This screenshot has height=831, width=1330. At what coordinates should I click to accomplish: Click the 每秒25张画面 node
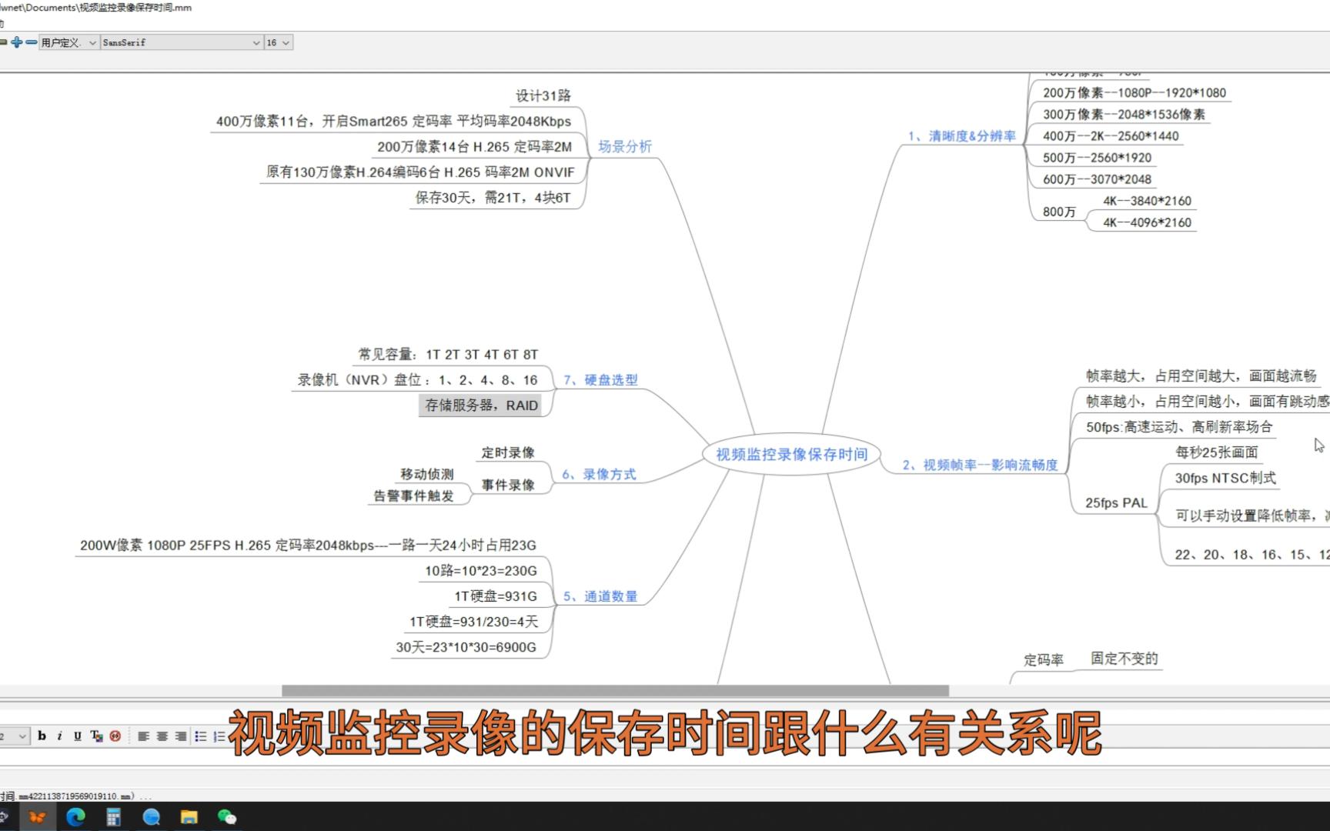tap(1216, 452)
